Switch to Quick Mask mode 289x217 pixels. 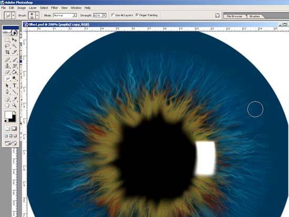(x=14, y=129)
